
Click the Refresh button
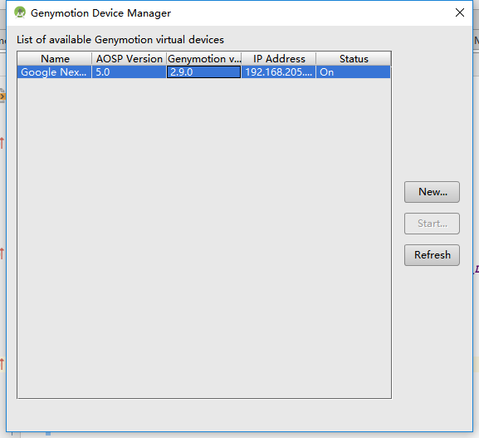coord(432,255)
